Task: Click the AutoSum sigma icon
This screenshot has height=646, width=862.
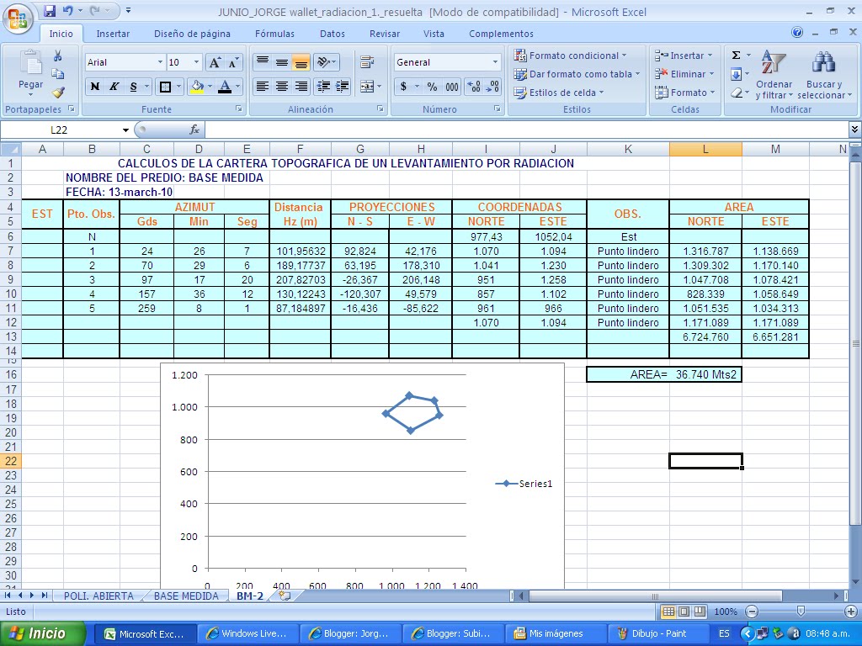Action: click(736, 56)
